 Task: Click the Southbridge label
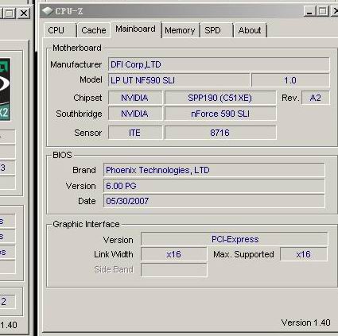(x=79, y=114)
